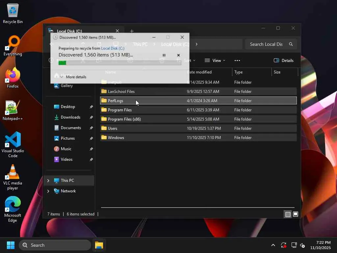Click '7 items' status bar text
The height and width of the screenshot is (253, 337).
(54, 214)
